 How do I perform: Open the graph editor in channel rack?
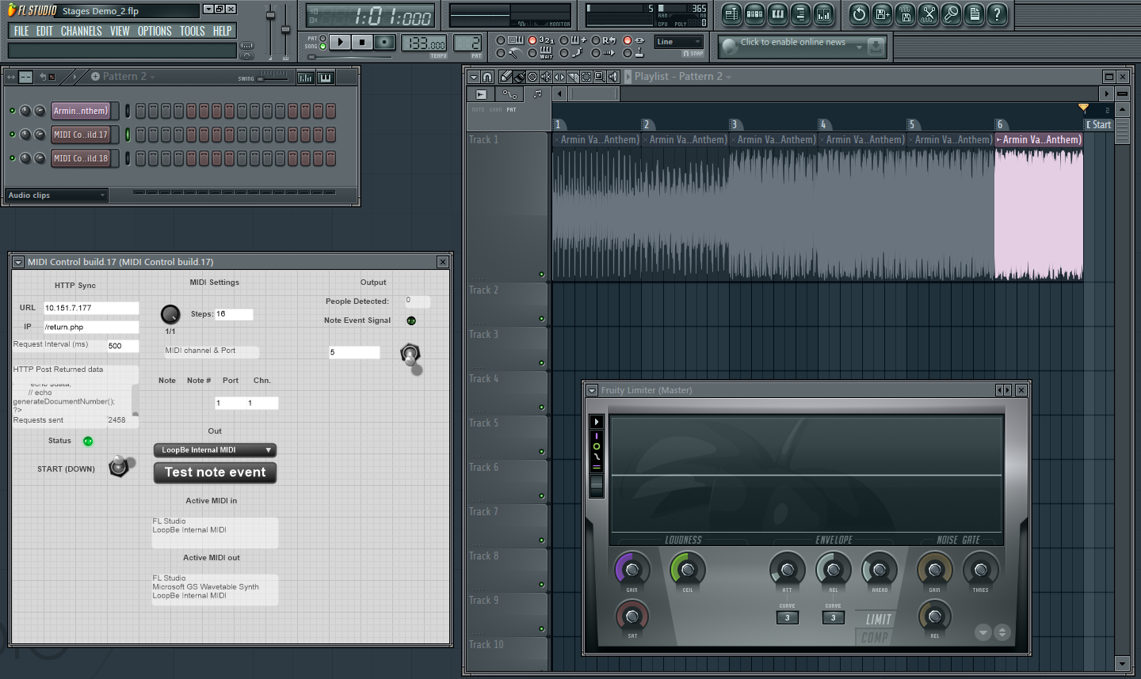pos(306,78)
